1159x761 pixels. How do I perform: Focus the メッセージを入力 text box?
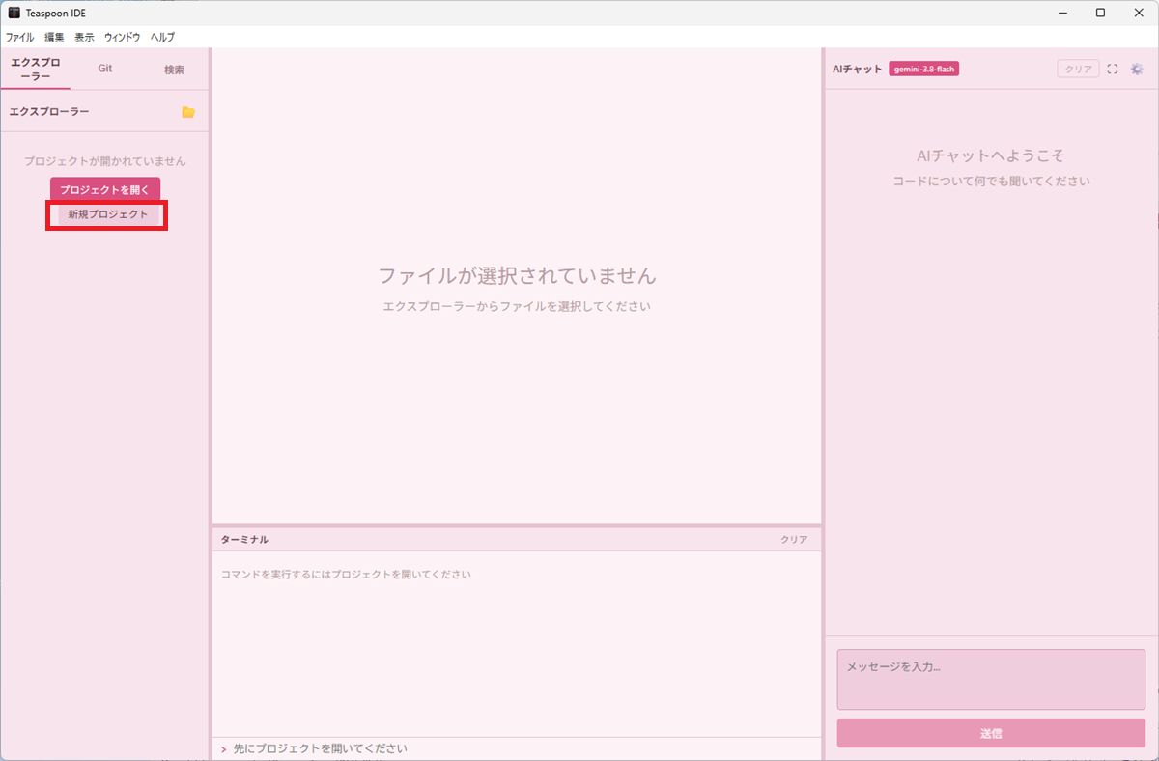pos(991,680)
